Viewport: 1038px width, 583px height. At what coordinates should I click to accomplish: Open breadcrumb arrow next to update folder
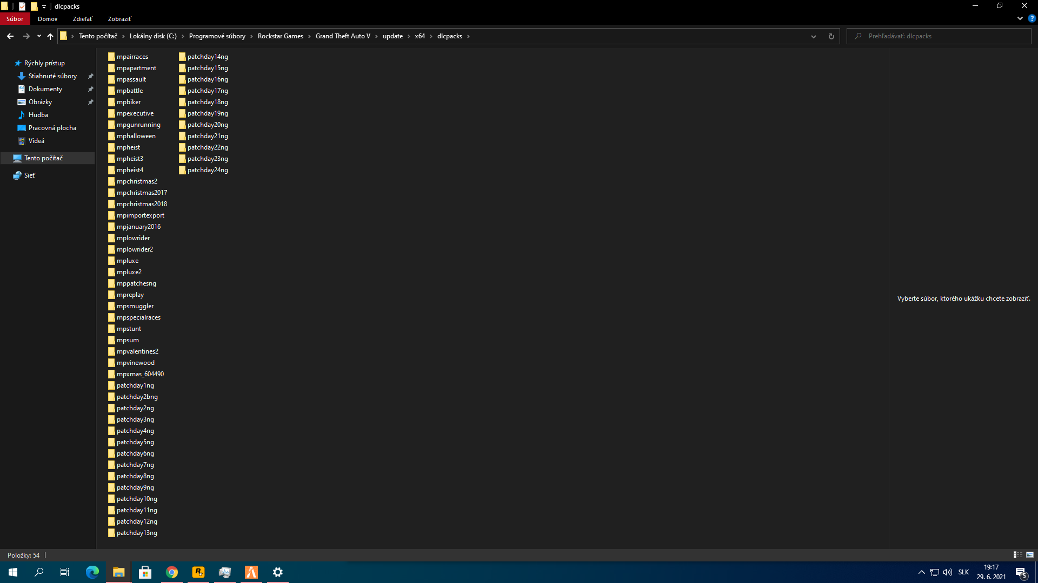[408, 36]
